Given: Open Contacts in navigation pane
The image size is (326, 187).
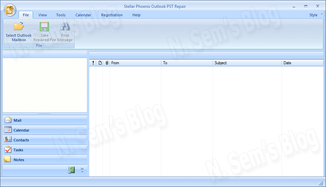Looking at the screenshot, I should coord(45,140).
